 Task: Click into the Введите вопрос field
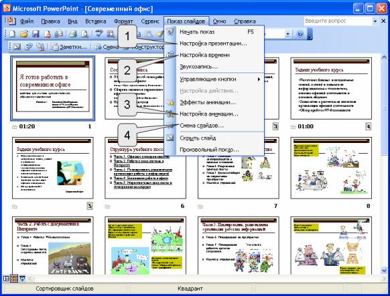coord(338,21)
